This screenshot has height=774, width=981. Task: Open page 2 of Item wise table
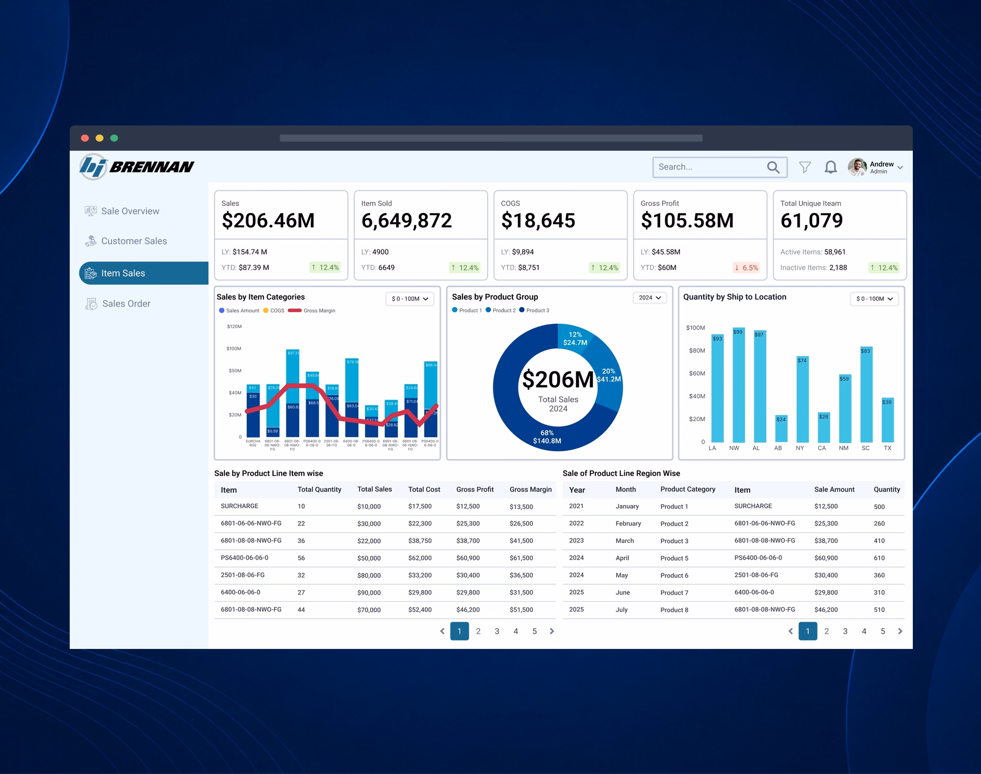(478, 631)
